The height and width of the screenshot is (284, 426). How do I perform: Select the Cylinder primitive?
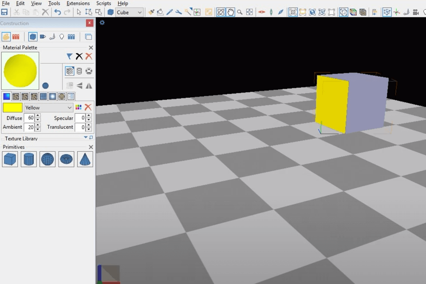(x=28, y=159)
